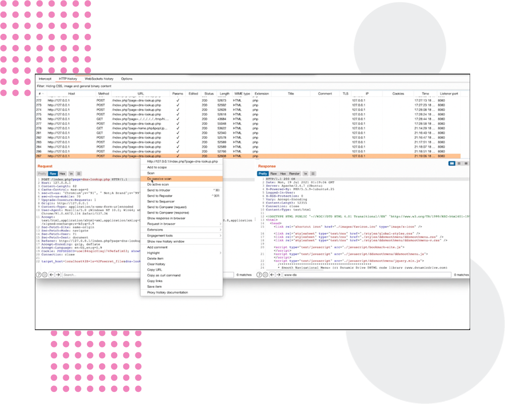
Task: Choose Copy links menu entry
Action: (x=182, y=281)
